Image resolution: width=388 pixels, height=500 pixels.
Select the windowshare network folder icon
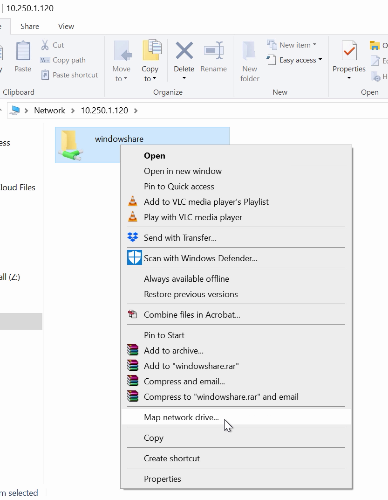(71, 145)
